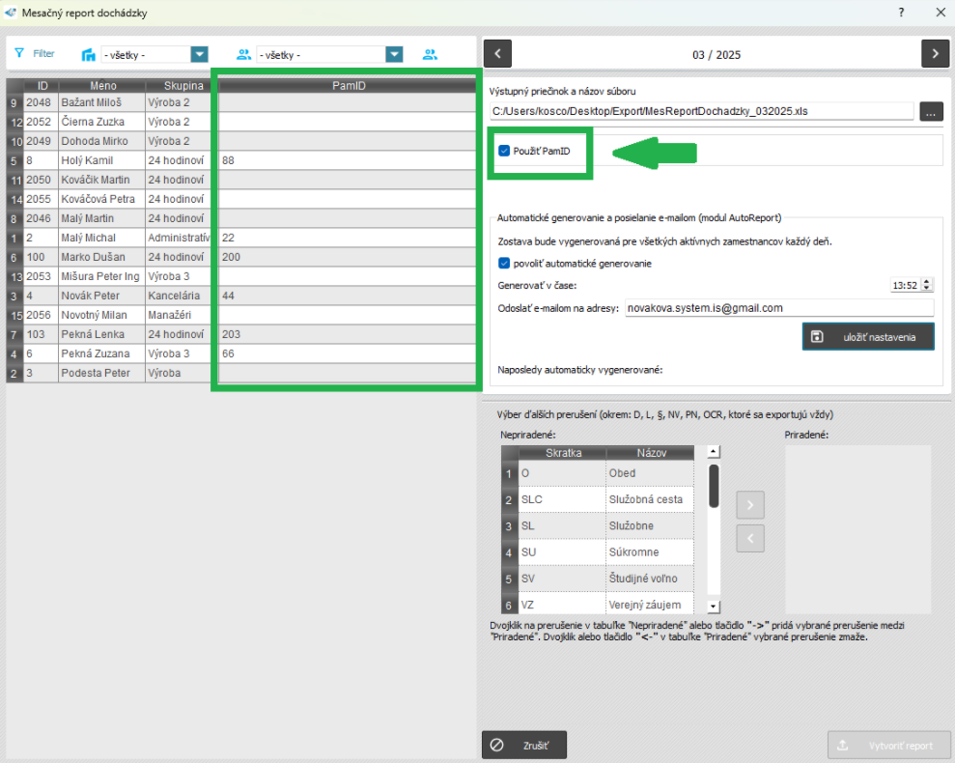
Task: Click the generation time stepper arrows at 13:52
Action: tap(927, 285)
